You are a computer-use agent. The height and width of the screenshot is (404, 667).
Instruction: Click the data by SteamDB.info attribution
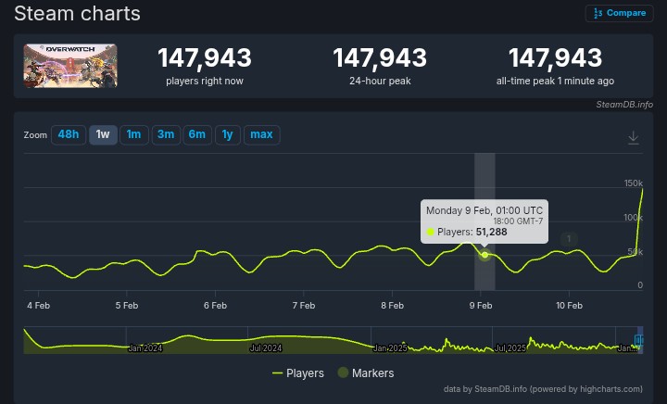543,389
